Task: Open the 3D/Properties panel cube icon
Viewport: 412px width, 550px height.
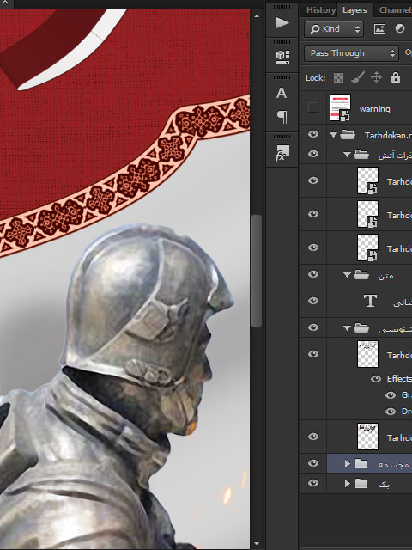Action: (282, 58)
